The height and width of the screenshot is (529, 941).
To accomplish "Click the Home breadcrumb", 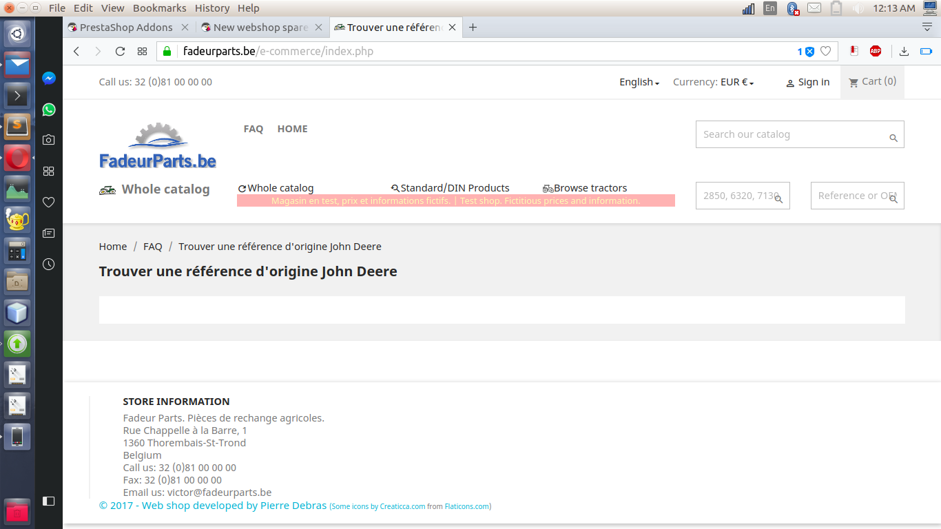I will pyautogui.click(x=113, y=247).
